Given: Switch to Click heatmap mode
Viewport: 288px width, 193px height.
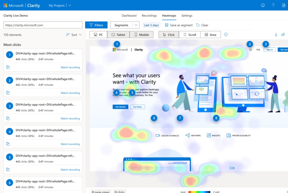Looking at the screenshot, I should [x=169, y=35].
